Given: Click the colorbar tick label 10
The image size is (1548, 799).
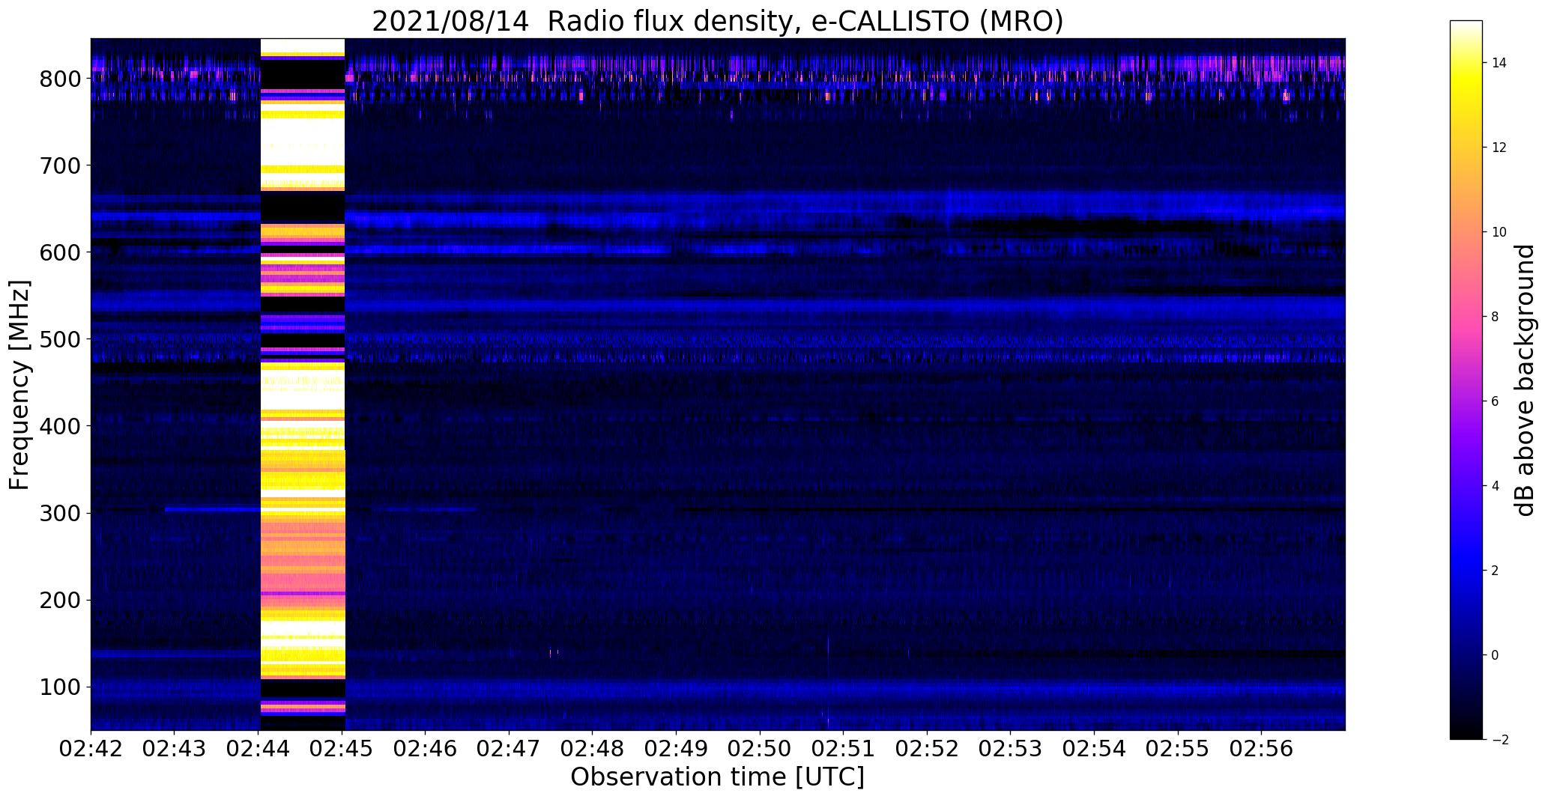Looking at the screenshot, I should [x=1500, y=232].
